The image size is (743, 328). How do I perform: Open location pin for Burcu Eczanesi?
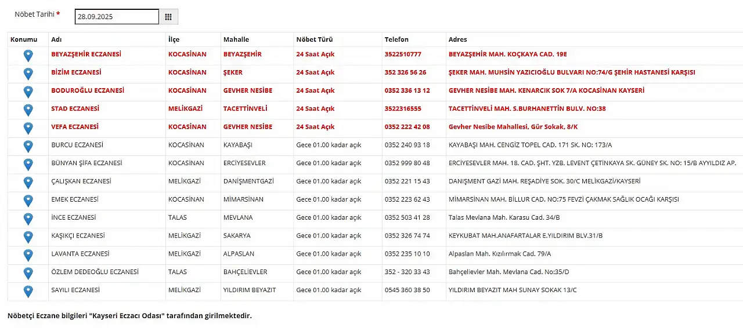[x=28, y=146]
